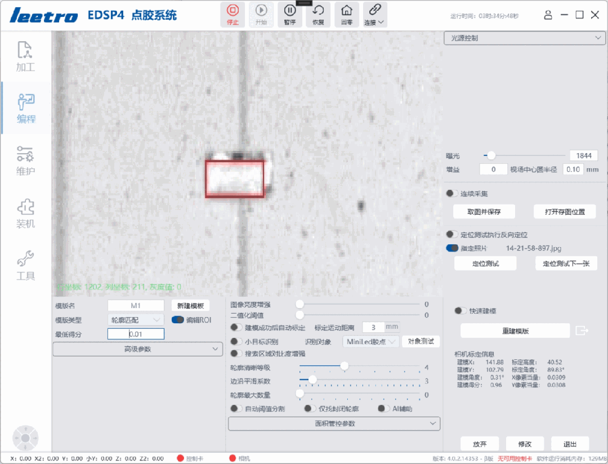Click the jog control wheel icon
This screenshot has height=464, width=608.
tap(25, 437)
